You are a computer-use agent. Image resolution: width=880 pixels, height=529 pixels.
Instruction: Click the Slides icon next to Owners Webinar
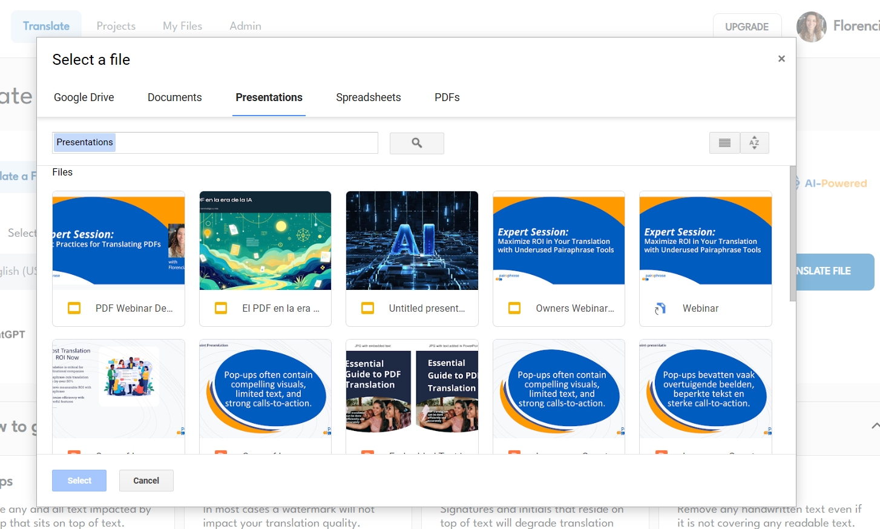tap(514, 307)
